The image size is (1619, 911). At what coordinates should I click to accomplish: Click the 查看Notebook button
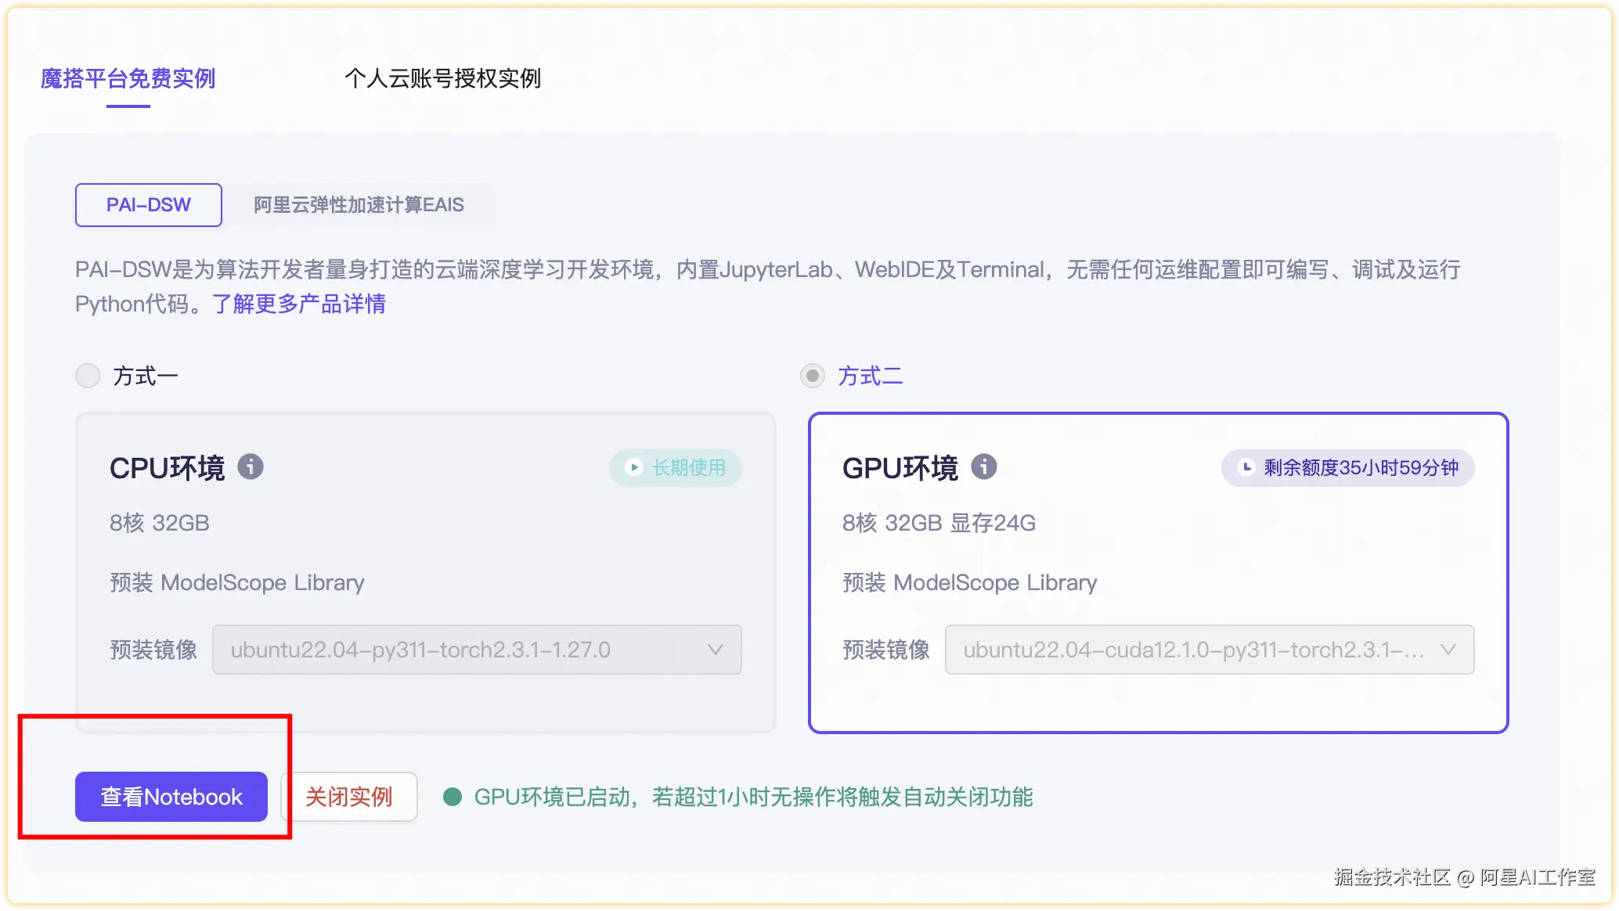[171, 798]
